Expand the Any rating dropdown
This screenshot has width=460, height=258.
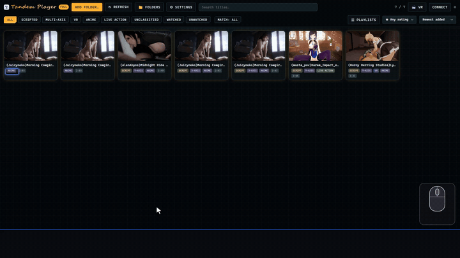[399, 20]
